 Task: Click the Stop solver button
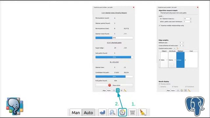pyautogui.click(x=114, y=85)
